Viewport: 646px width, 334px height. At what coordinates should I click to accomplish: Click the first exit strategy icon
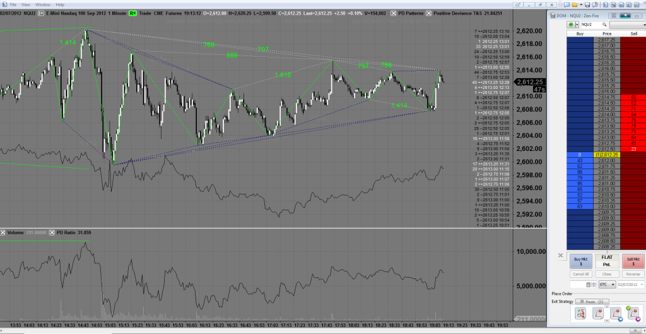(x=580, y=313)
